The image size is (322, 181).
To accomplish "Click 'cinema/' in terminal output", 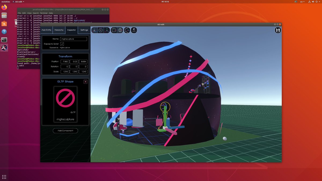I will pyautogui.click(x=21, y=57).
